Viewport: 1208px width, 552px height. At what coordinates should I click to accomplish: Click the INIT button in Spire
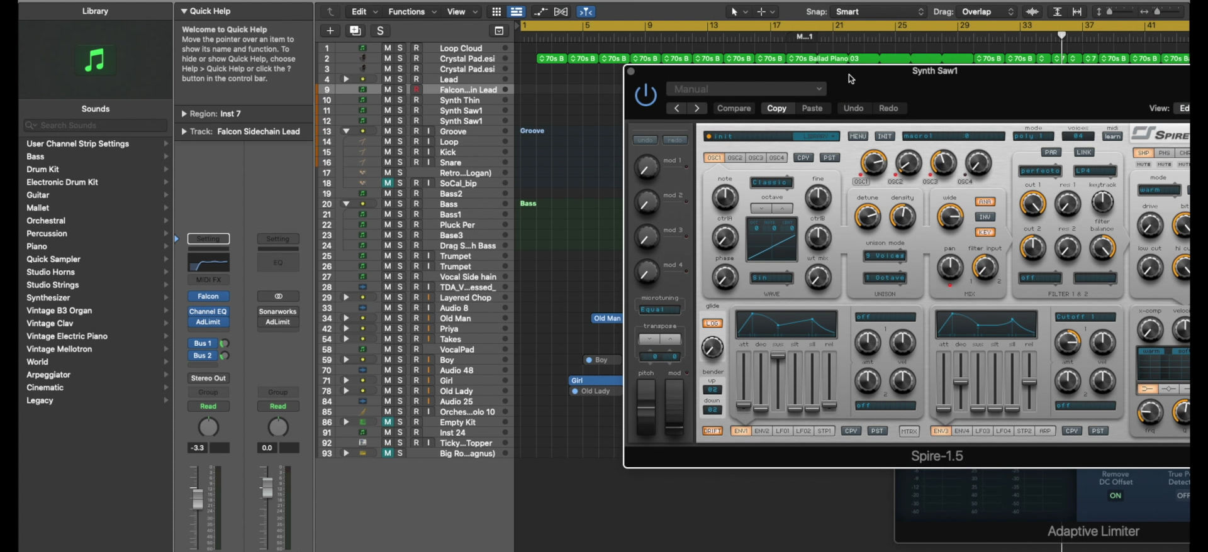(885, 136)
